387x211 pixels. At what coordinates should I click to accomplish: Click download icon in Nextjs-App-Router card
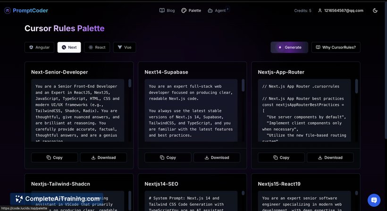pos(320,158)
